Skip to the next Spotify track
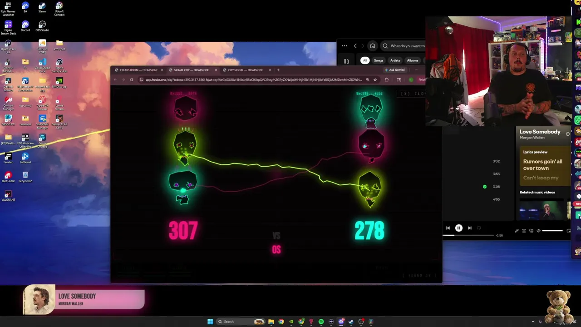Viewport: 581px width, 327px height. click(470, 228)
